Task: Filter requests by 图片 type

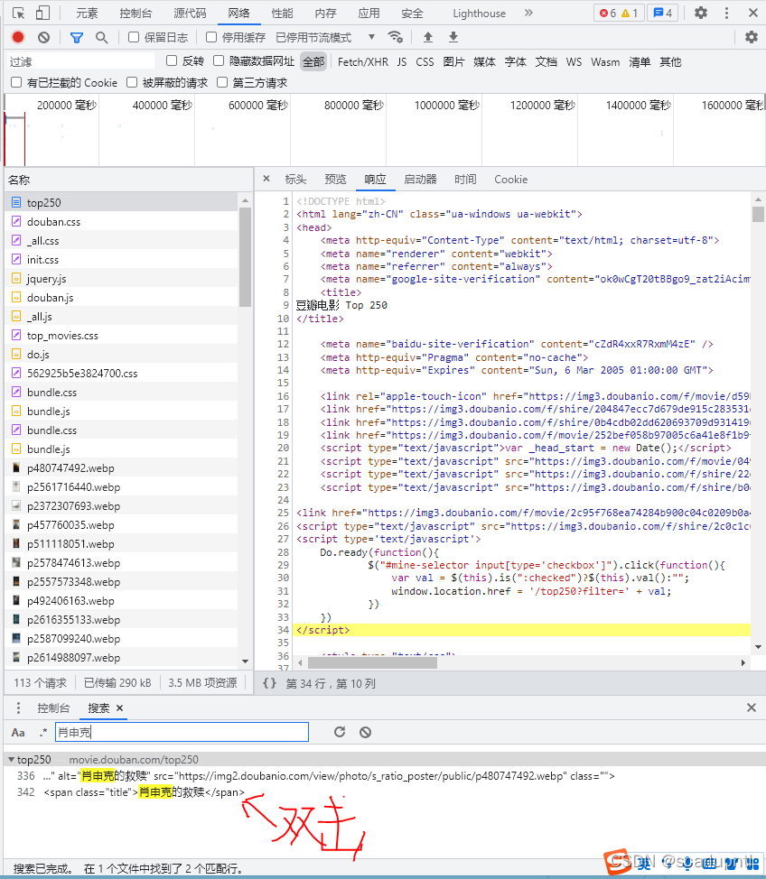Action: point(453,61)
